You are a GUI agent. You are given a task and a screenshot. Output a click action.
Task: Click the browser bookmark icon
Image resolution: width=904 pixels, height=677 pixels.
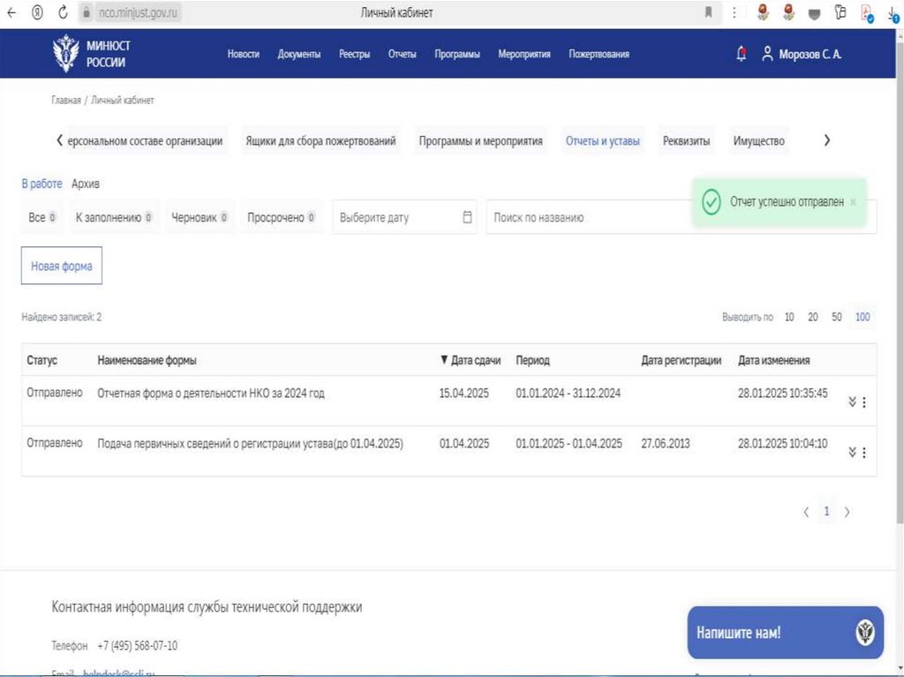(x=708, y=12)
